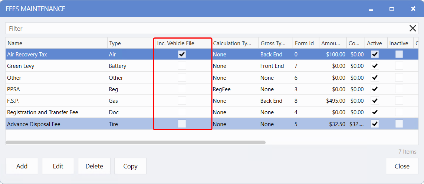Close the window using title bar X
The width and height of the screenshot is (424, 184).
pyautogui.click(x=413, y=9)
